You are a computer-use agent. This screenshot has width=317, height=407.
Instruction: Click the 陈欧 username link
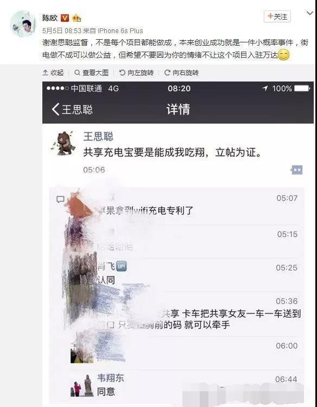50,18
